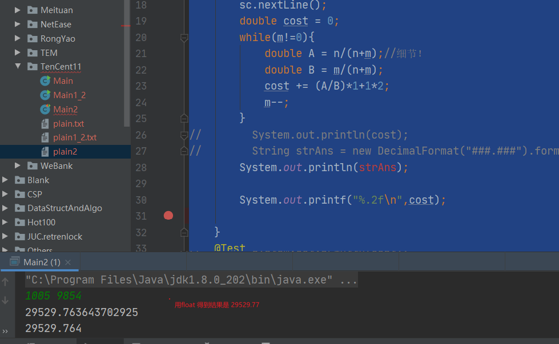Collapse the TenCent11 folder arrow
Screen dimensions: 559x344
coord(18,66)
